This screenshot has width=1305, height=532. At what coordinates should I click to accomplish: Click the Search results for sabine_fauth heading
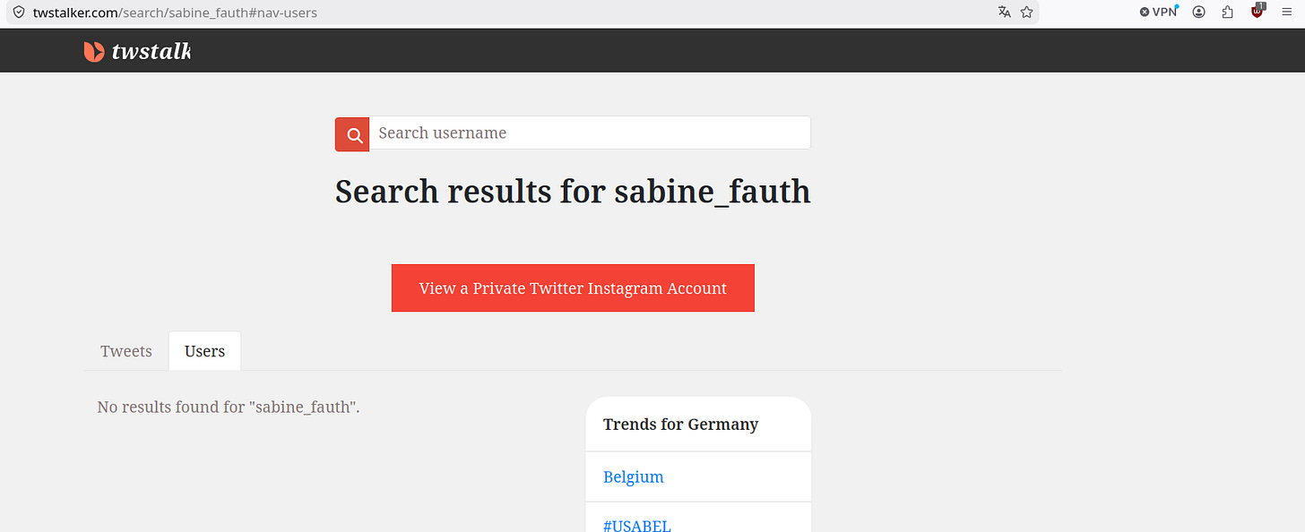tap(573, 192)
